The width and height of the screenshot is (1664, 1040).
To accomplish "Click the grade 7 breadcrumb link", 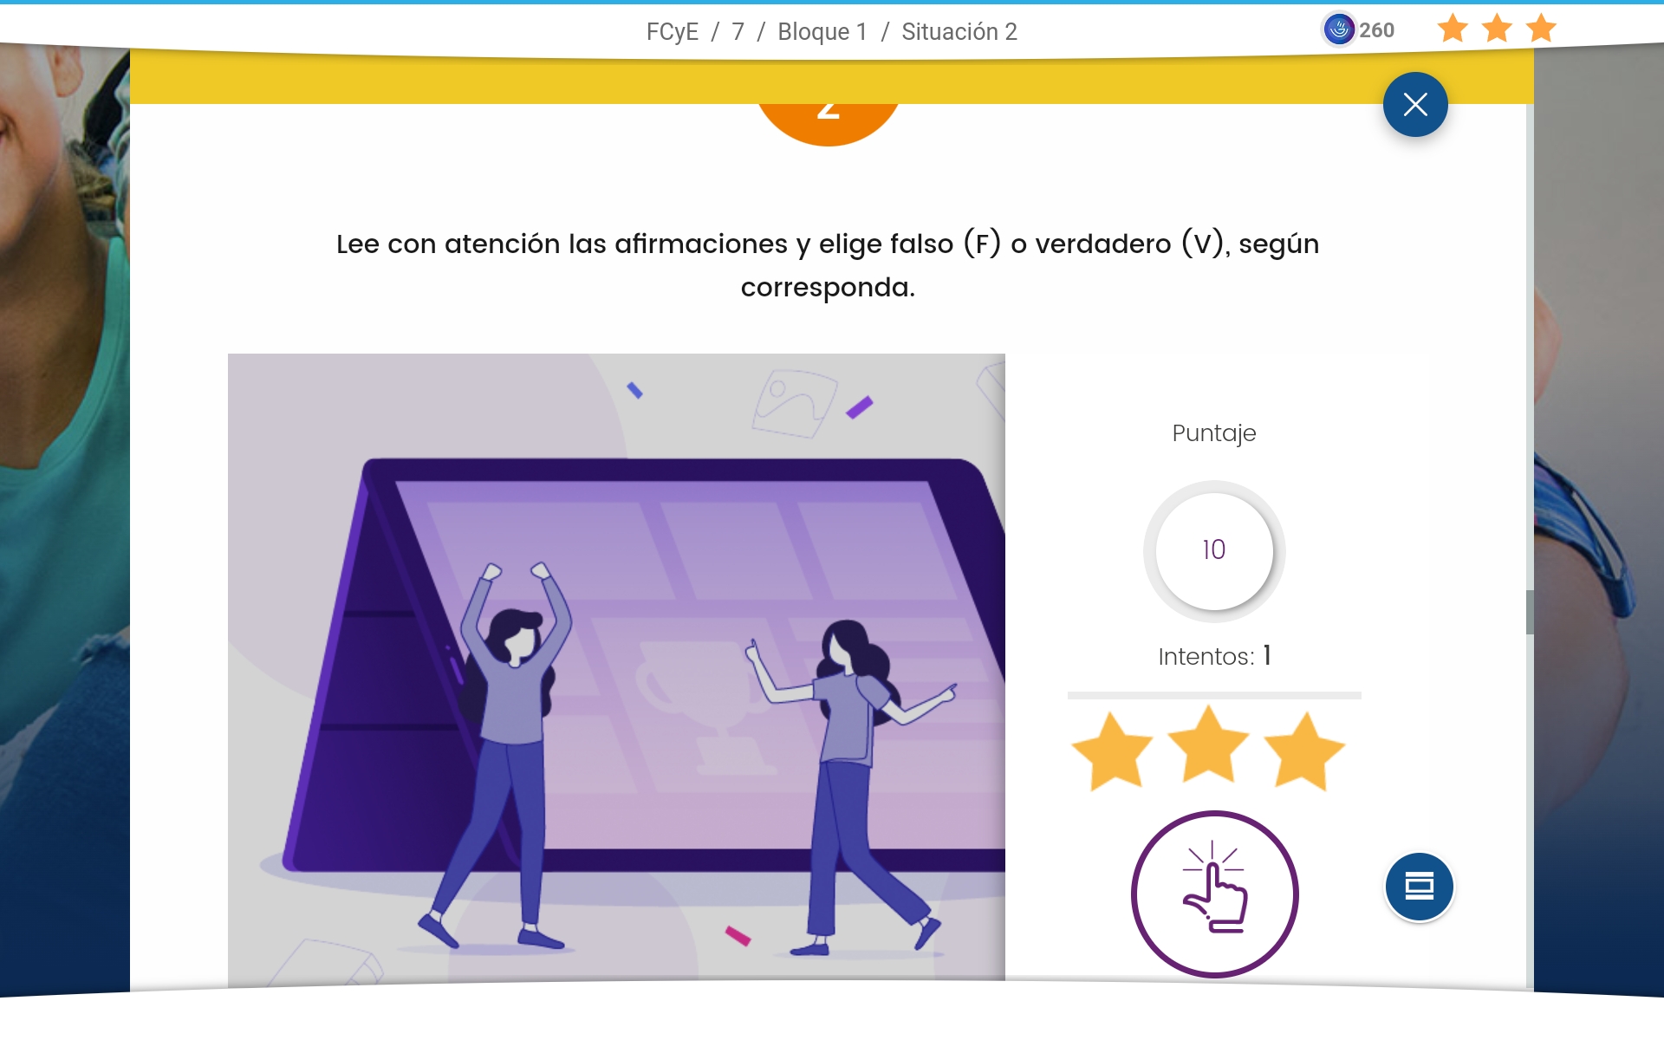I will click(x=738, y=32).
